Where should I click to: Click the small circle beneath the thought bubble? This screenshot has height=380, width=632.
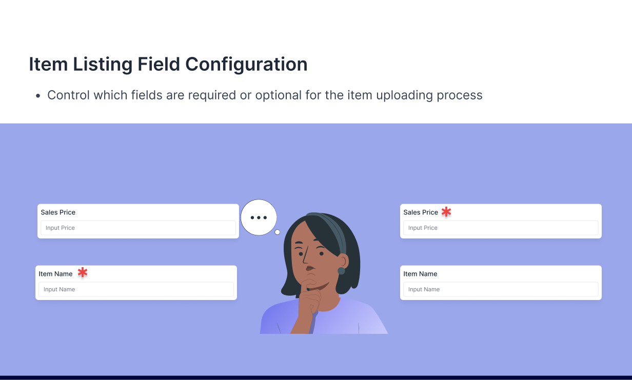click(x=277, y=232)
